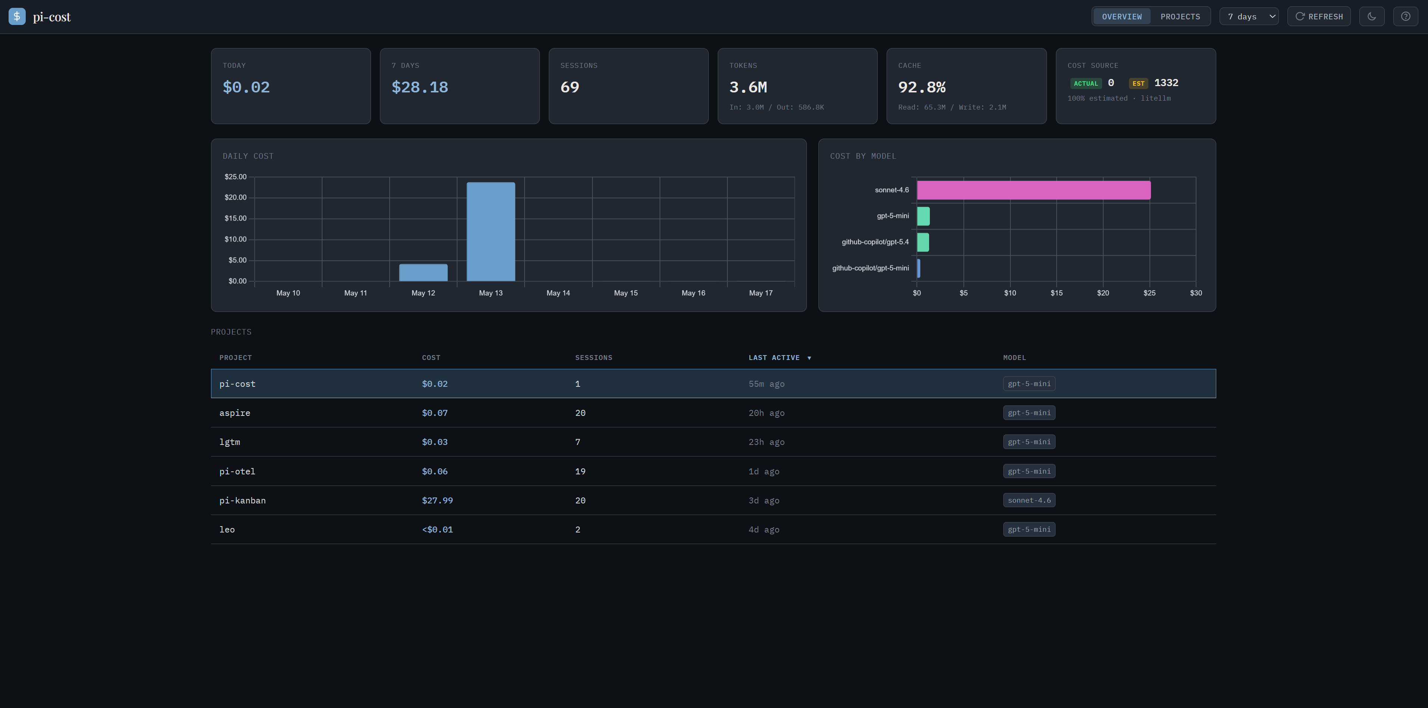
Task: Open the aspire project row
Action: tap(713, 413)
